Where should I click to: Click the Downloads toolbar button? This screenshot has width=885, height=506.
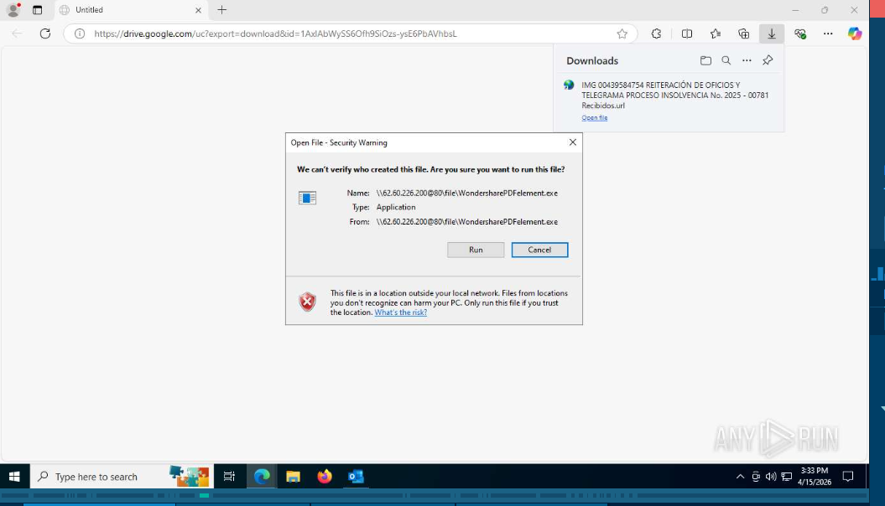tap(772, 34)
